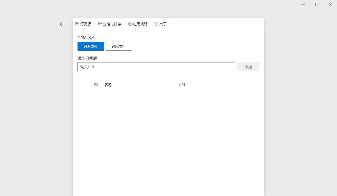This screenshot has width=337, height=196.
Task: Click the feed icon beside 订阅源
Action: (x=77, y=24)
